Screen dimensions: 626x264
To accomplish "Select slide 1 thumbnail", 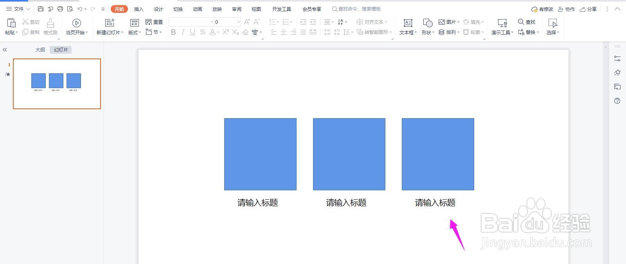I will click(x=57, y=84).
